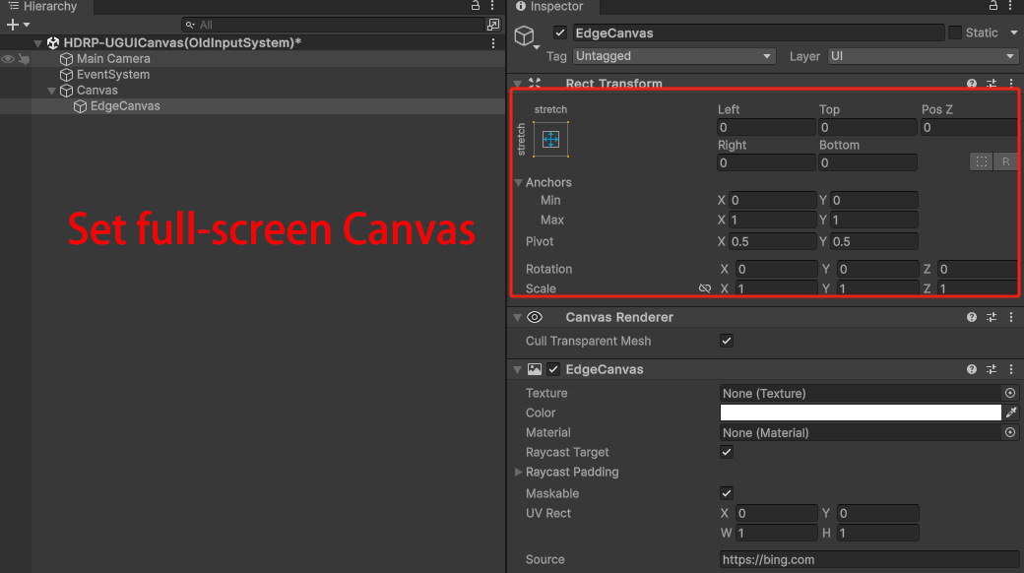Click the Inspector lock icon

pos(992,7)
